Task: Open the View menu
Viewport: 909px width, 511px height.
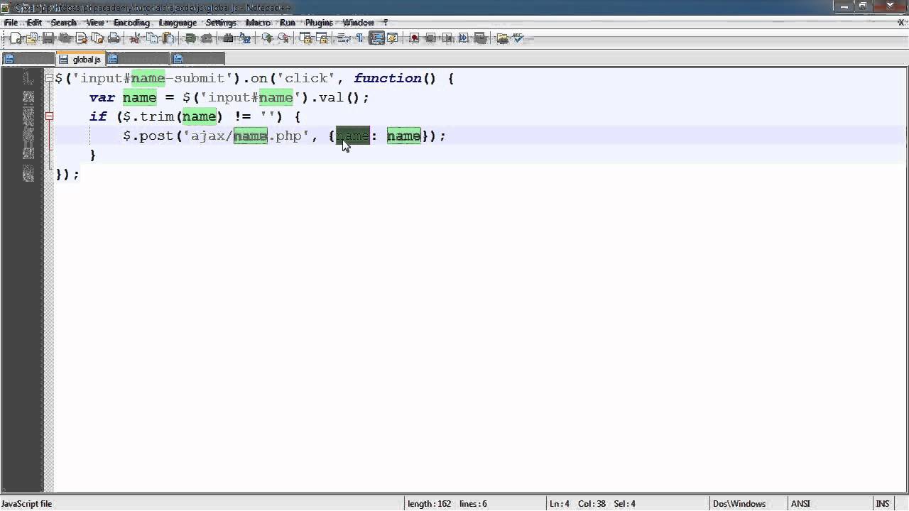Action: click(x=95, y=23)
